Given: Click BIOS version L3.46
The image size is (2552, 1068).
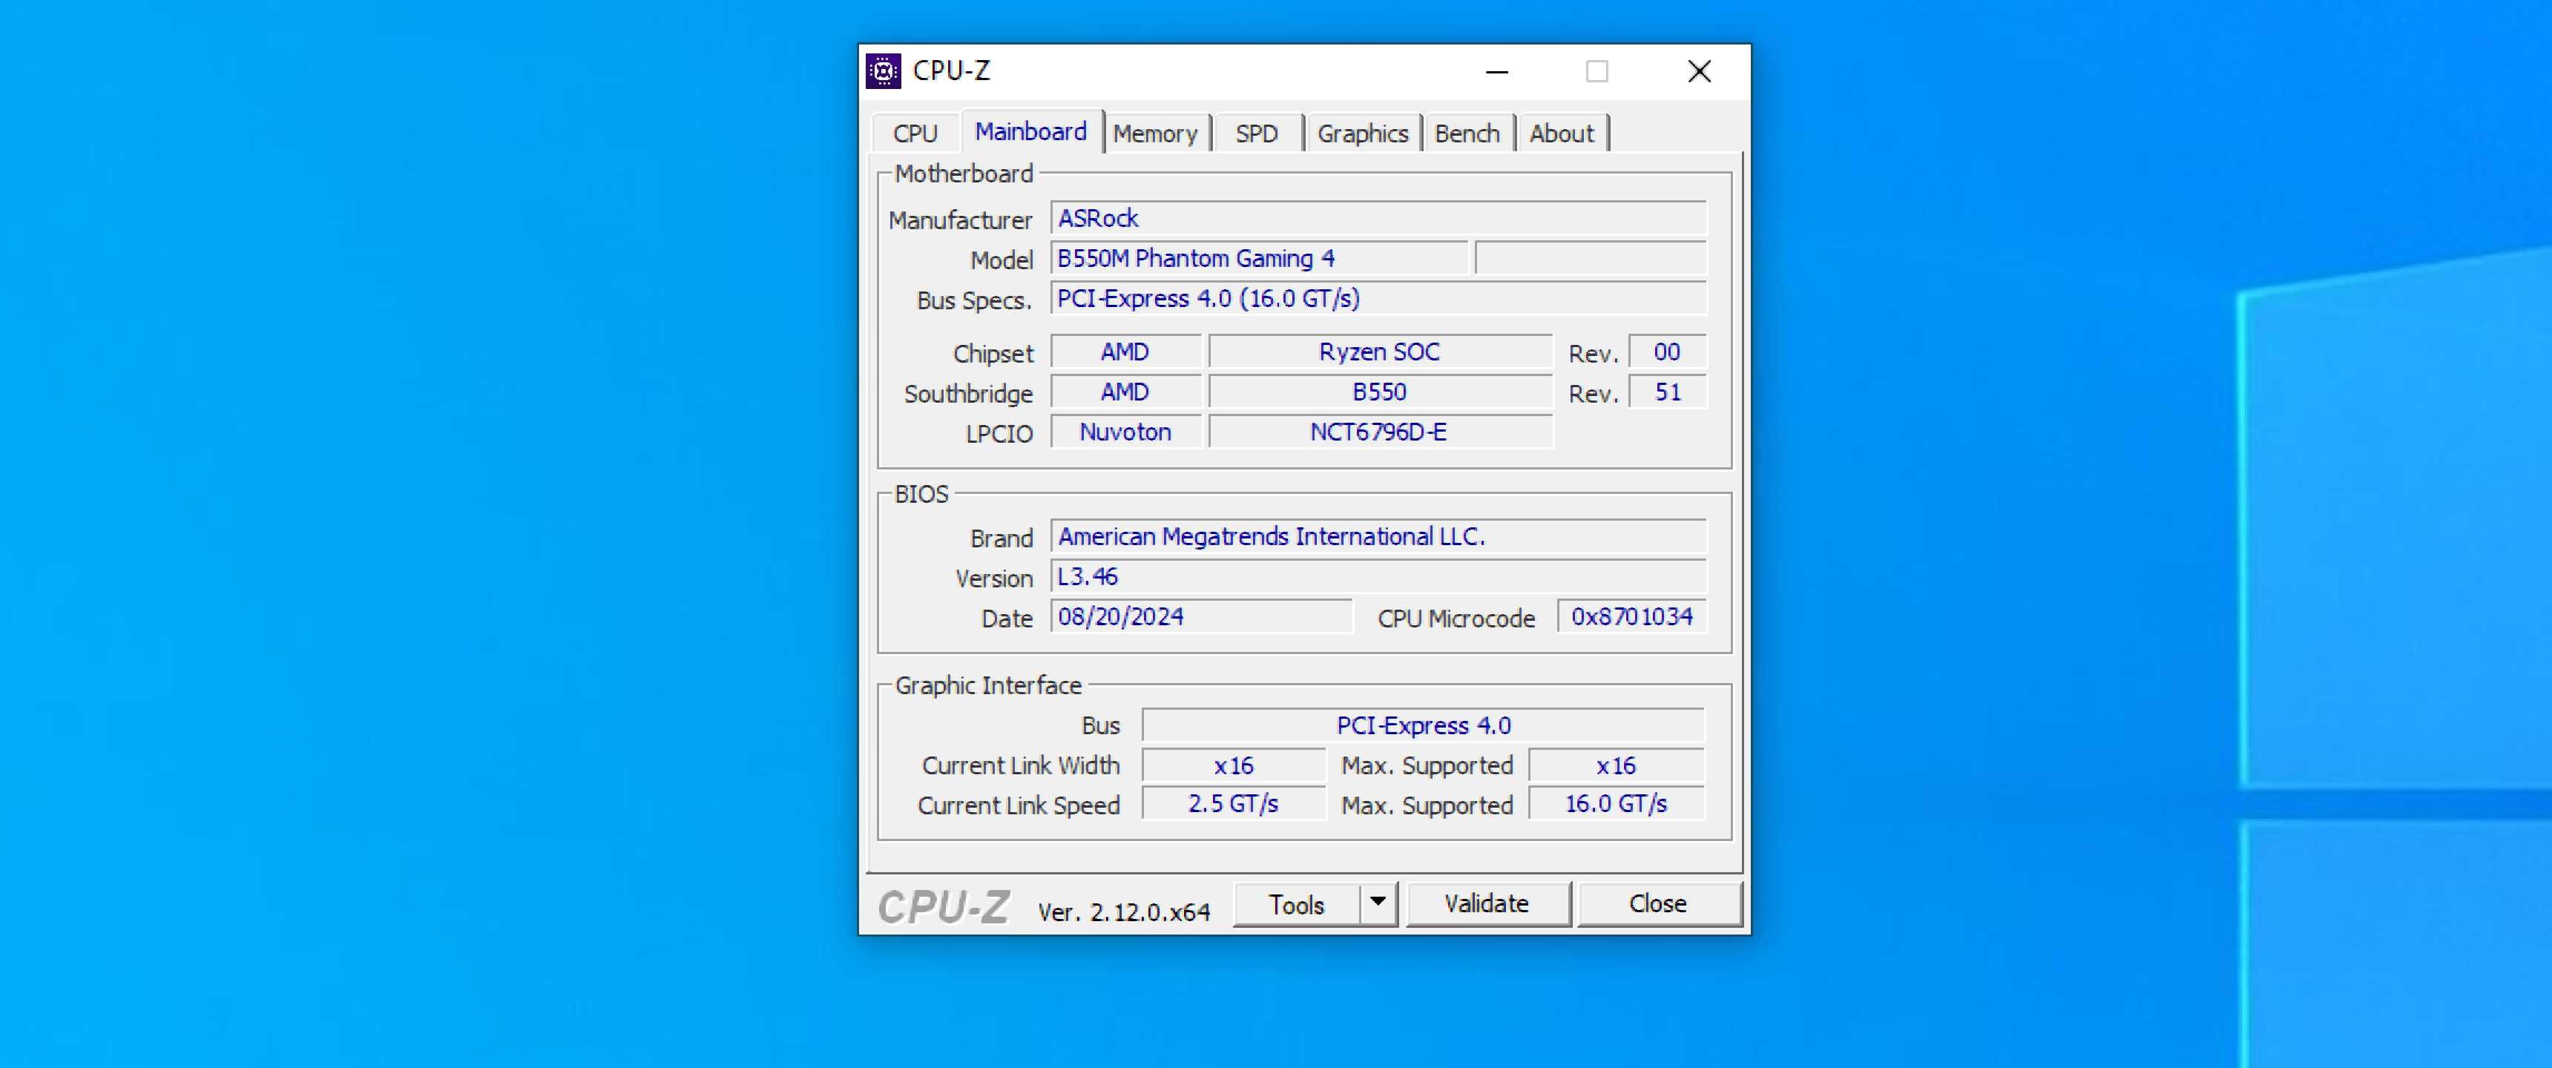Looking at the screenshot, I should point(1378,576).
